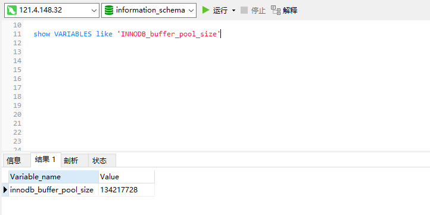
Task: Open the 121.4.148.32 connection dropdown
Action: click(x=52, y=10)
